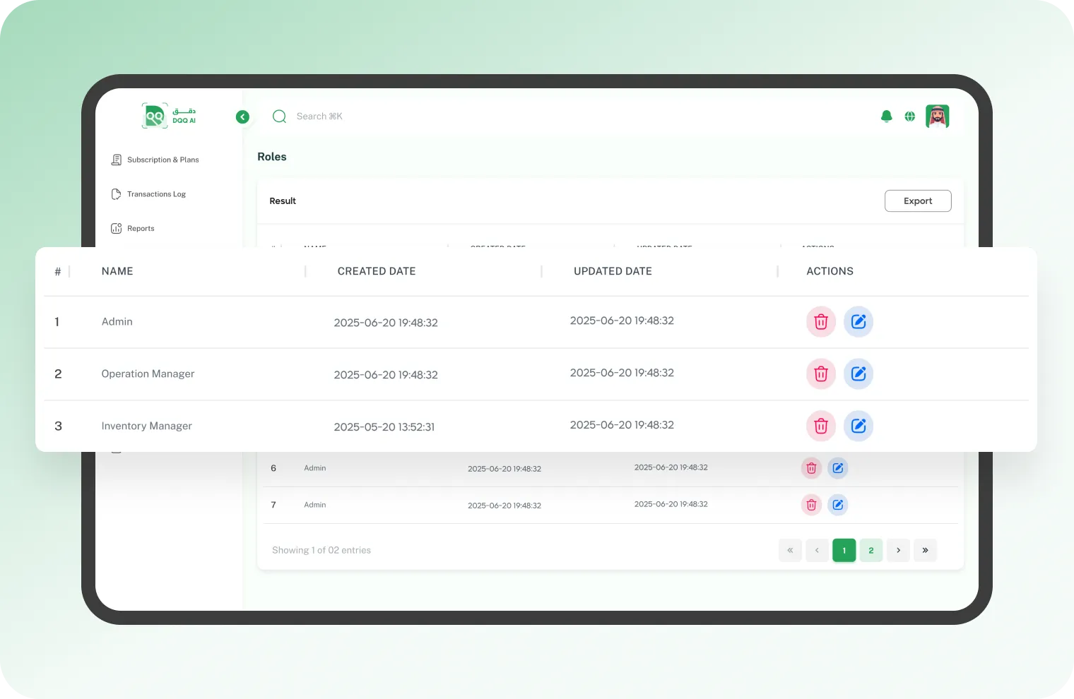Edit the Inventory Manager role

858,426
